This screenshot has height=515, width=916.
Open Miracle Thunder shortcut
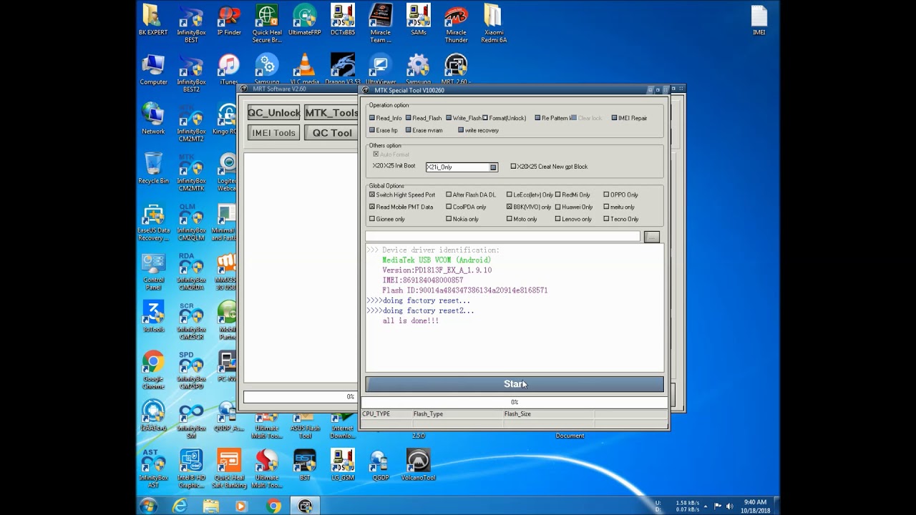click(456, 24)
